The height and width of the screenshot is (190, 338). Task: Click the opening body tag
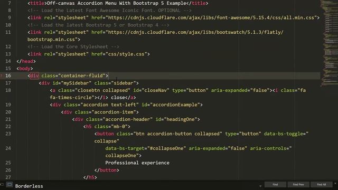(25, 69)
